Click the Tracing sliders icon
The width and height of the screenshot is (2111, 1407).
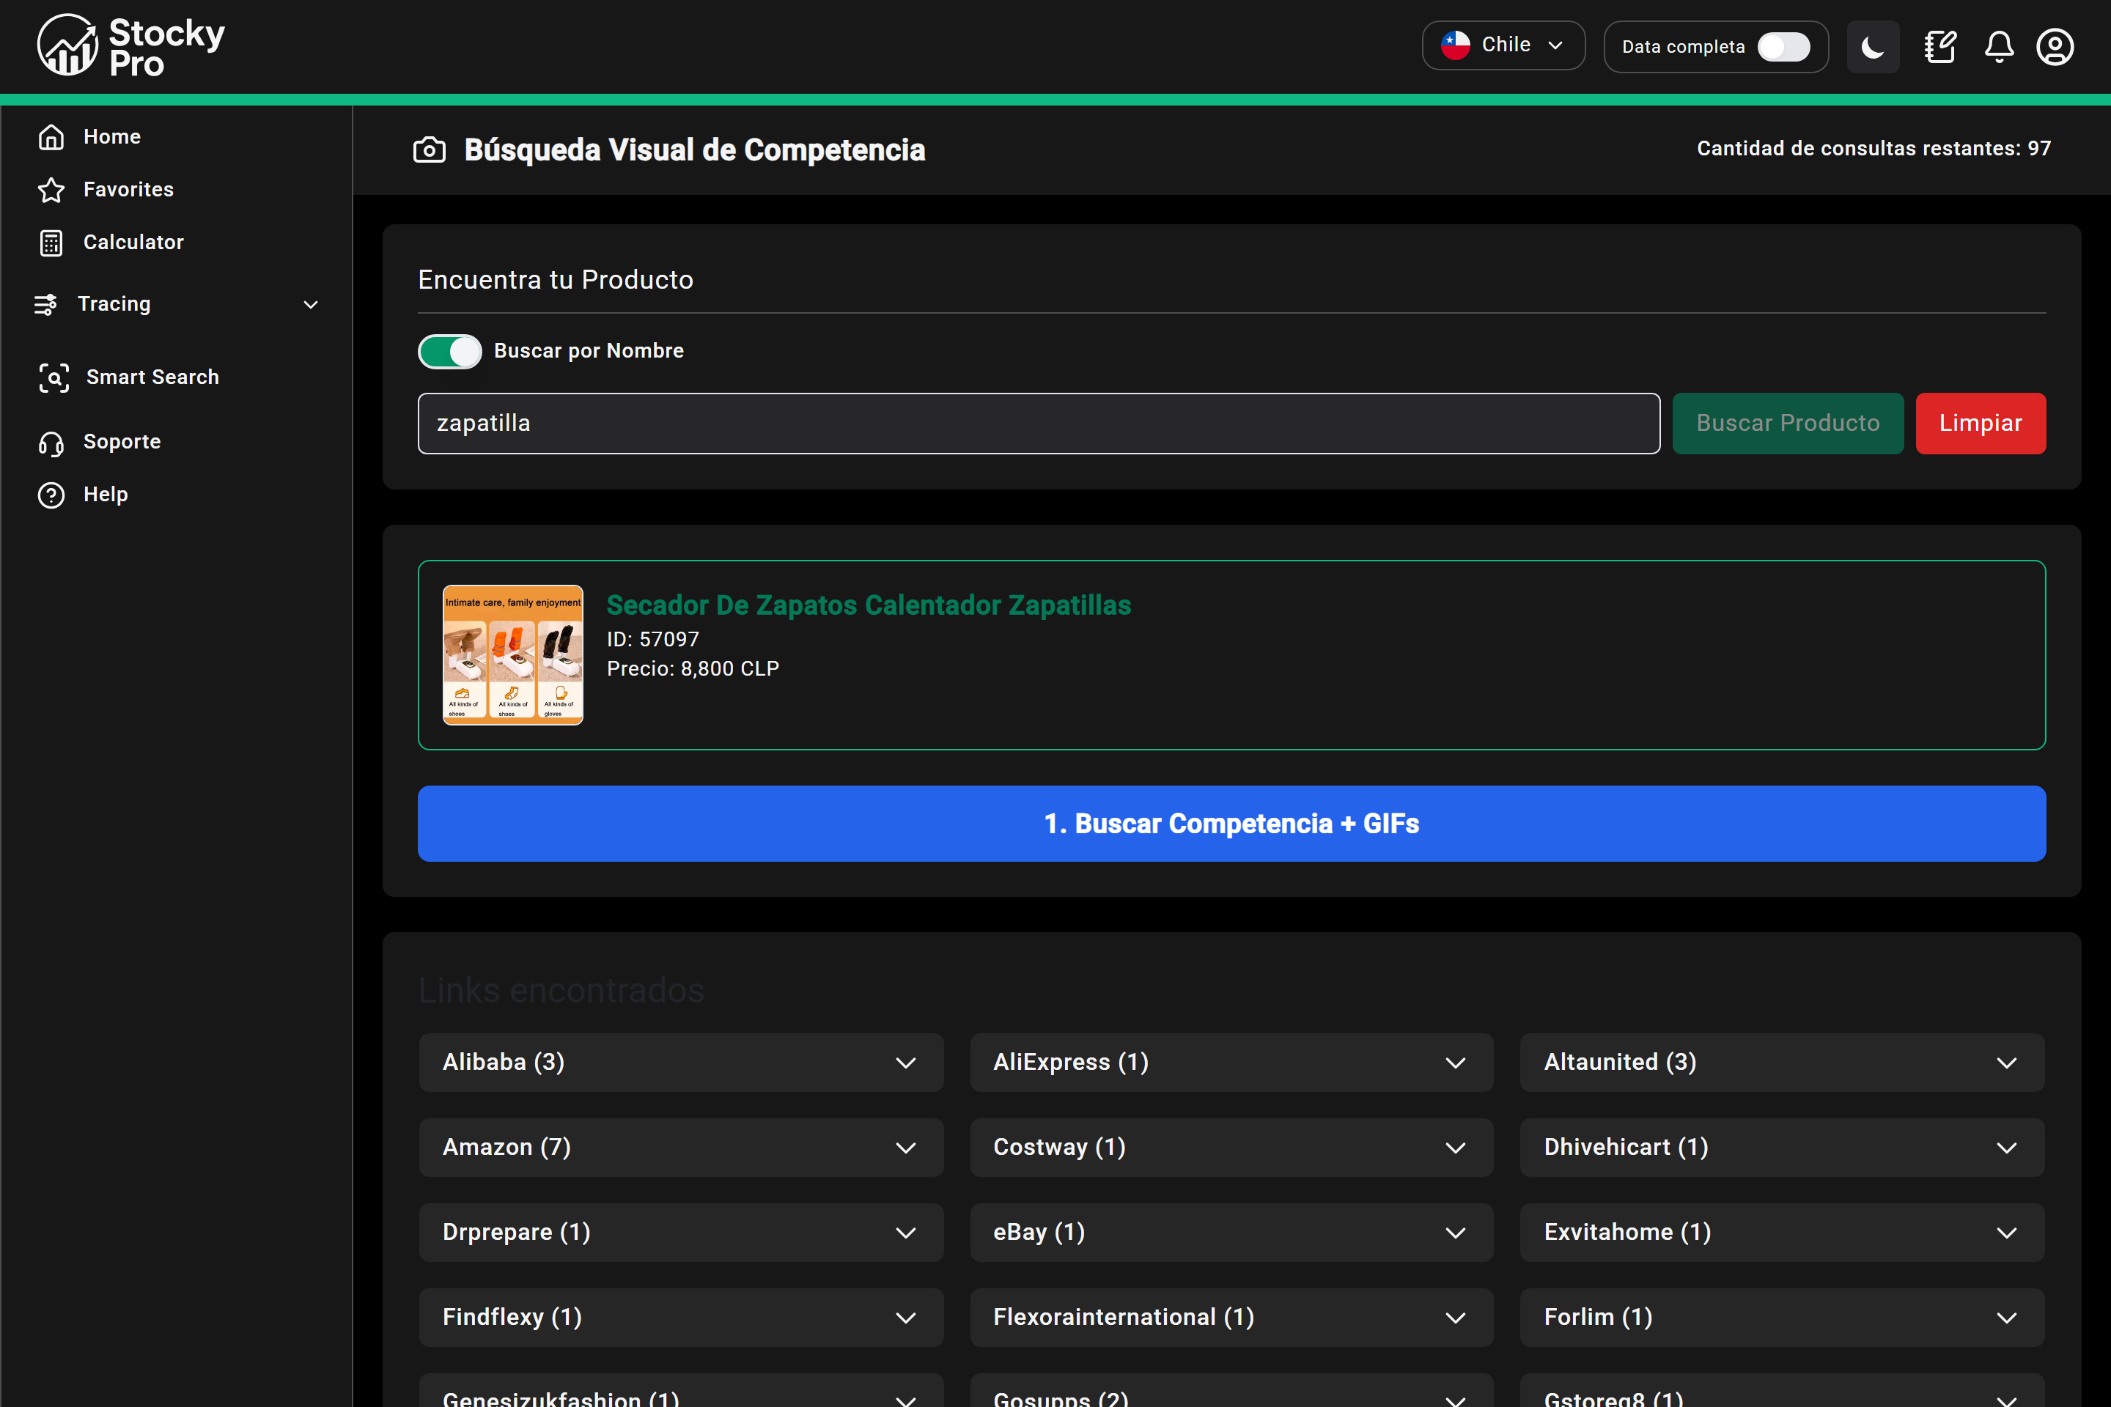tap(45, 304)
